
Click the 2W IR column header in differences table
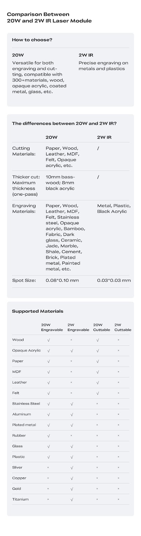tap(104, 137)
